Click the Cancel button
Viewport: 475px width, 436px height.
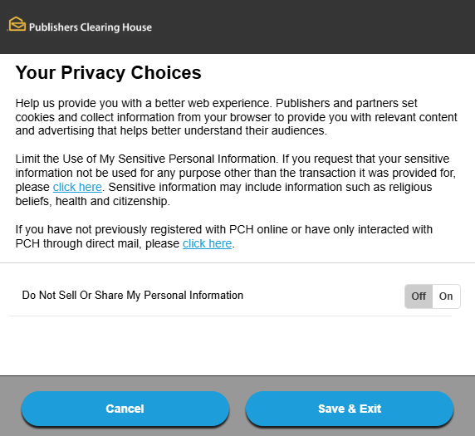pyautogui.click(x=125, y=409)
